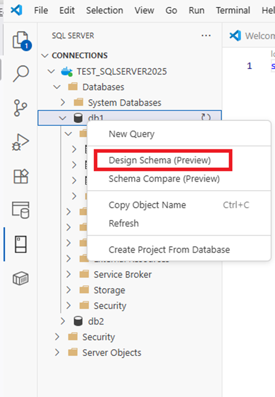Collapse the CONNECTIONS section

(45, 55)
